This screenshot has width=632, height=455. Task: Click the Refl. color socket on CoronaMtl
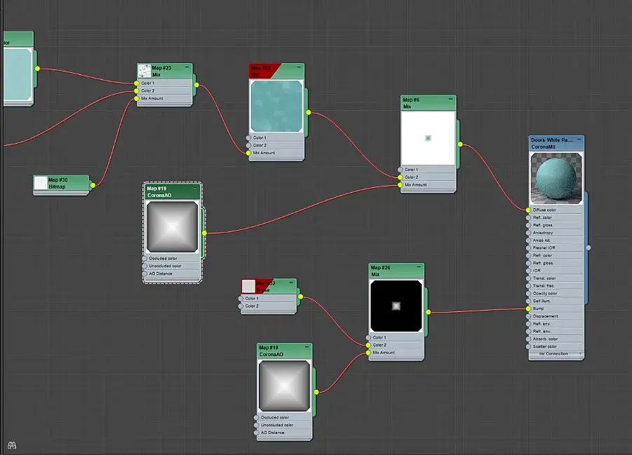point(528,217)
